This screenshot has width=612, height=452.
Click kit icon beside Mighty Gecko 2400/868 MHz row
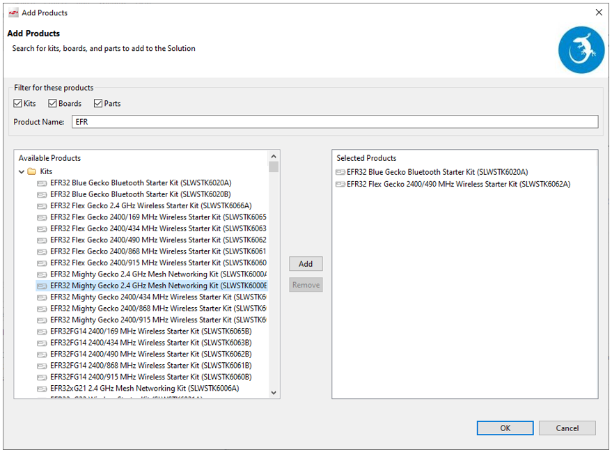click(x=42, y=309)
